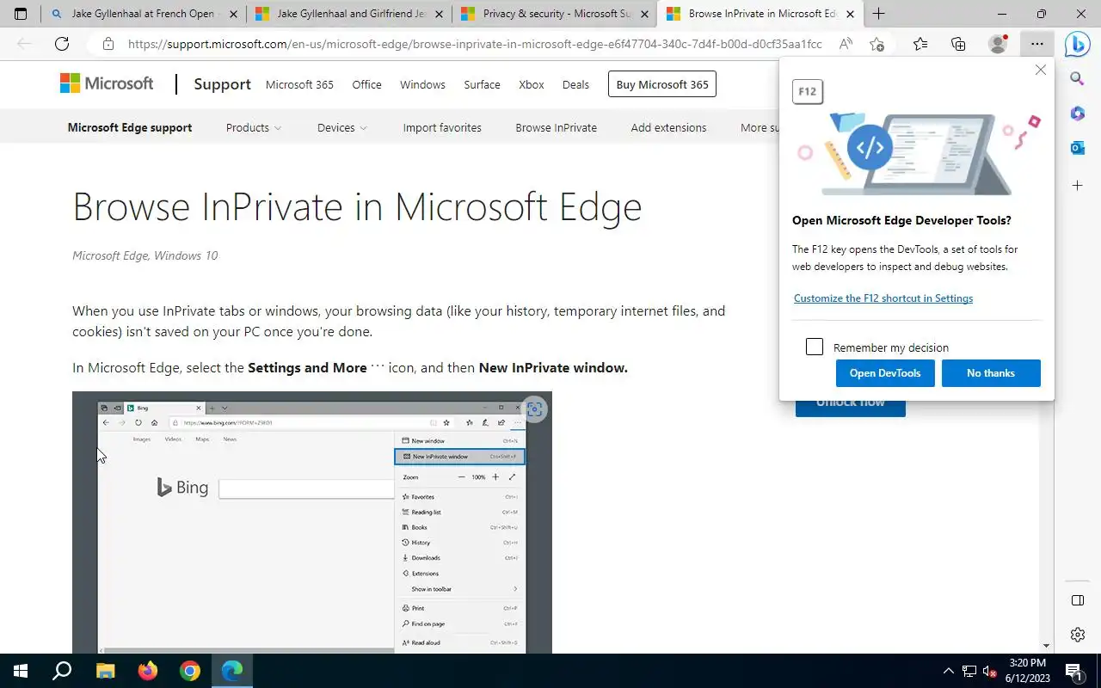The width and height of the screenshot is (1101, 688).
Task: View site information lock icon
Action: (108, 44)
